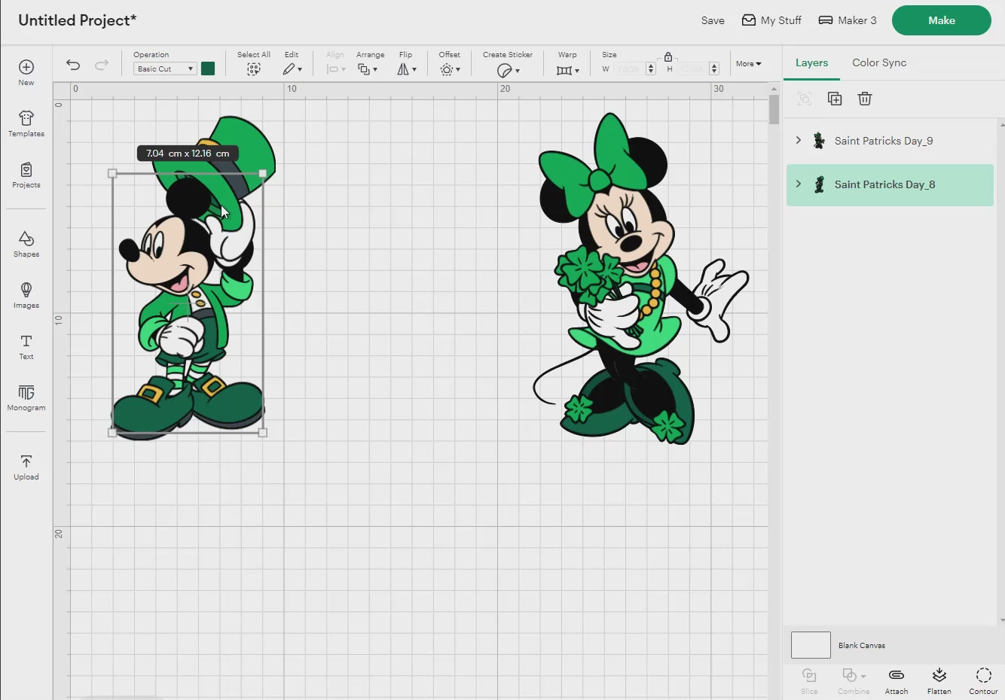
Task: Select the Saint Patricks Day_8 layer
Action: [890, 185]
